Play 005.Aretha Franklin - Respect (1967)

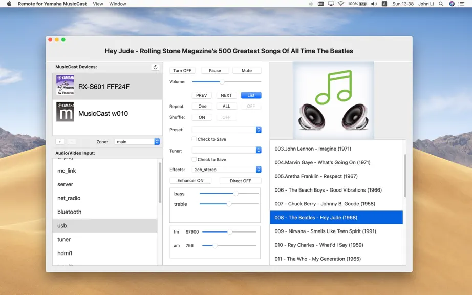[336, 176]
